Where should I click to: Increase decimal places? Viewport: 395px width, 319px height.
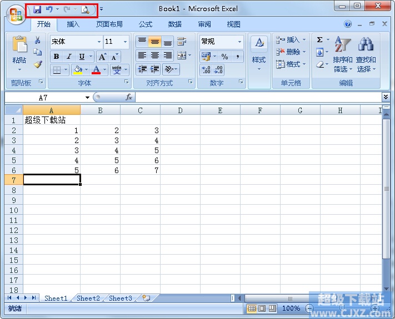point(206,70)
